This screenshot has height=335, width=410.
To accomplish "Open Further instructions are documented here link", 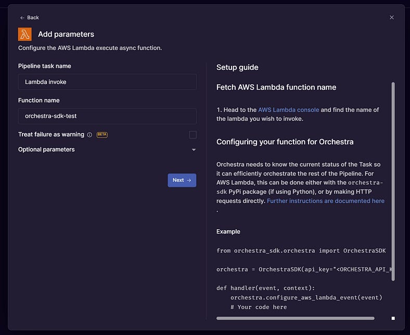I will pos(326,201).
